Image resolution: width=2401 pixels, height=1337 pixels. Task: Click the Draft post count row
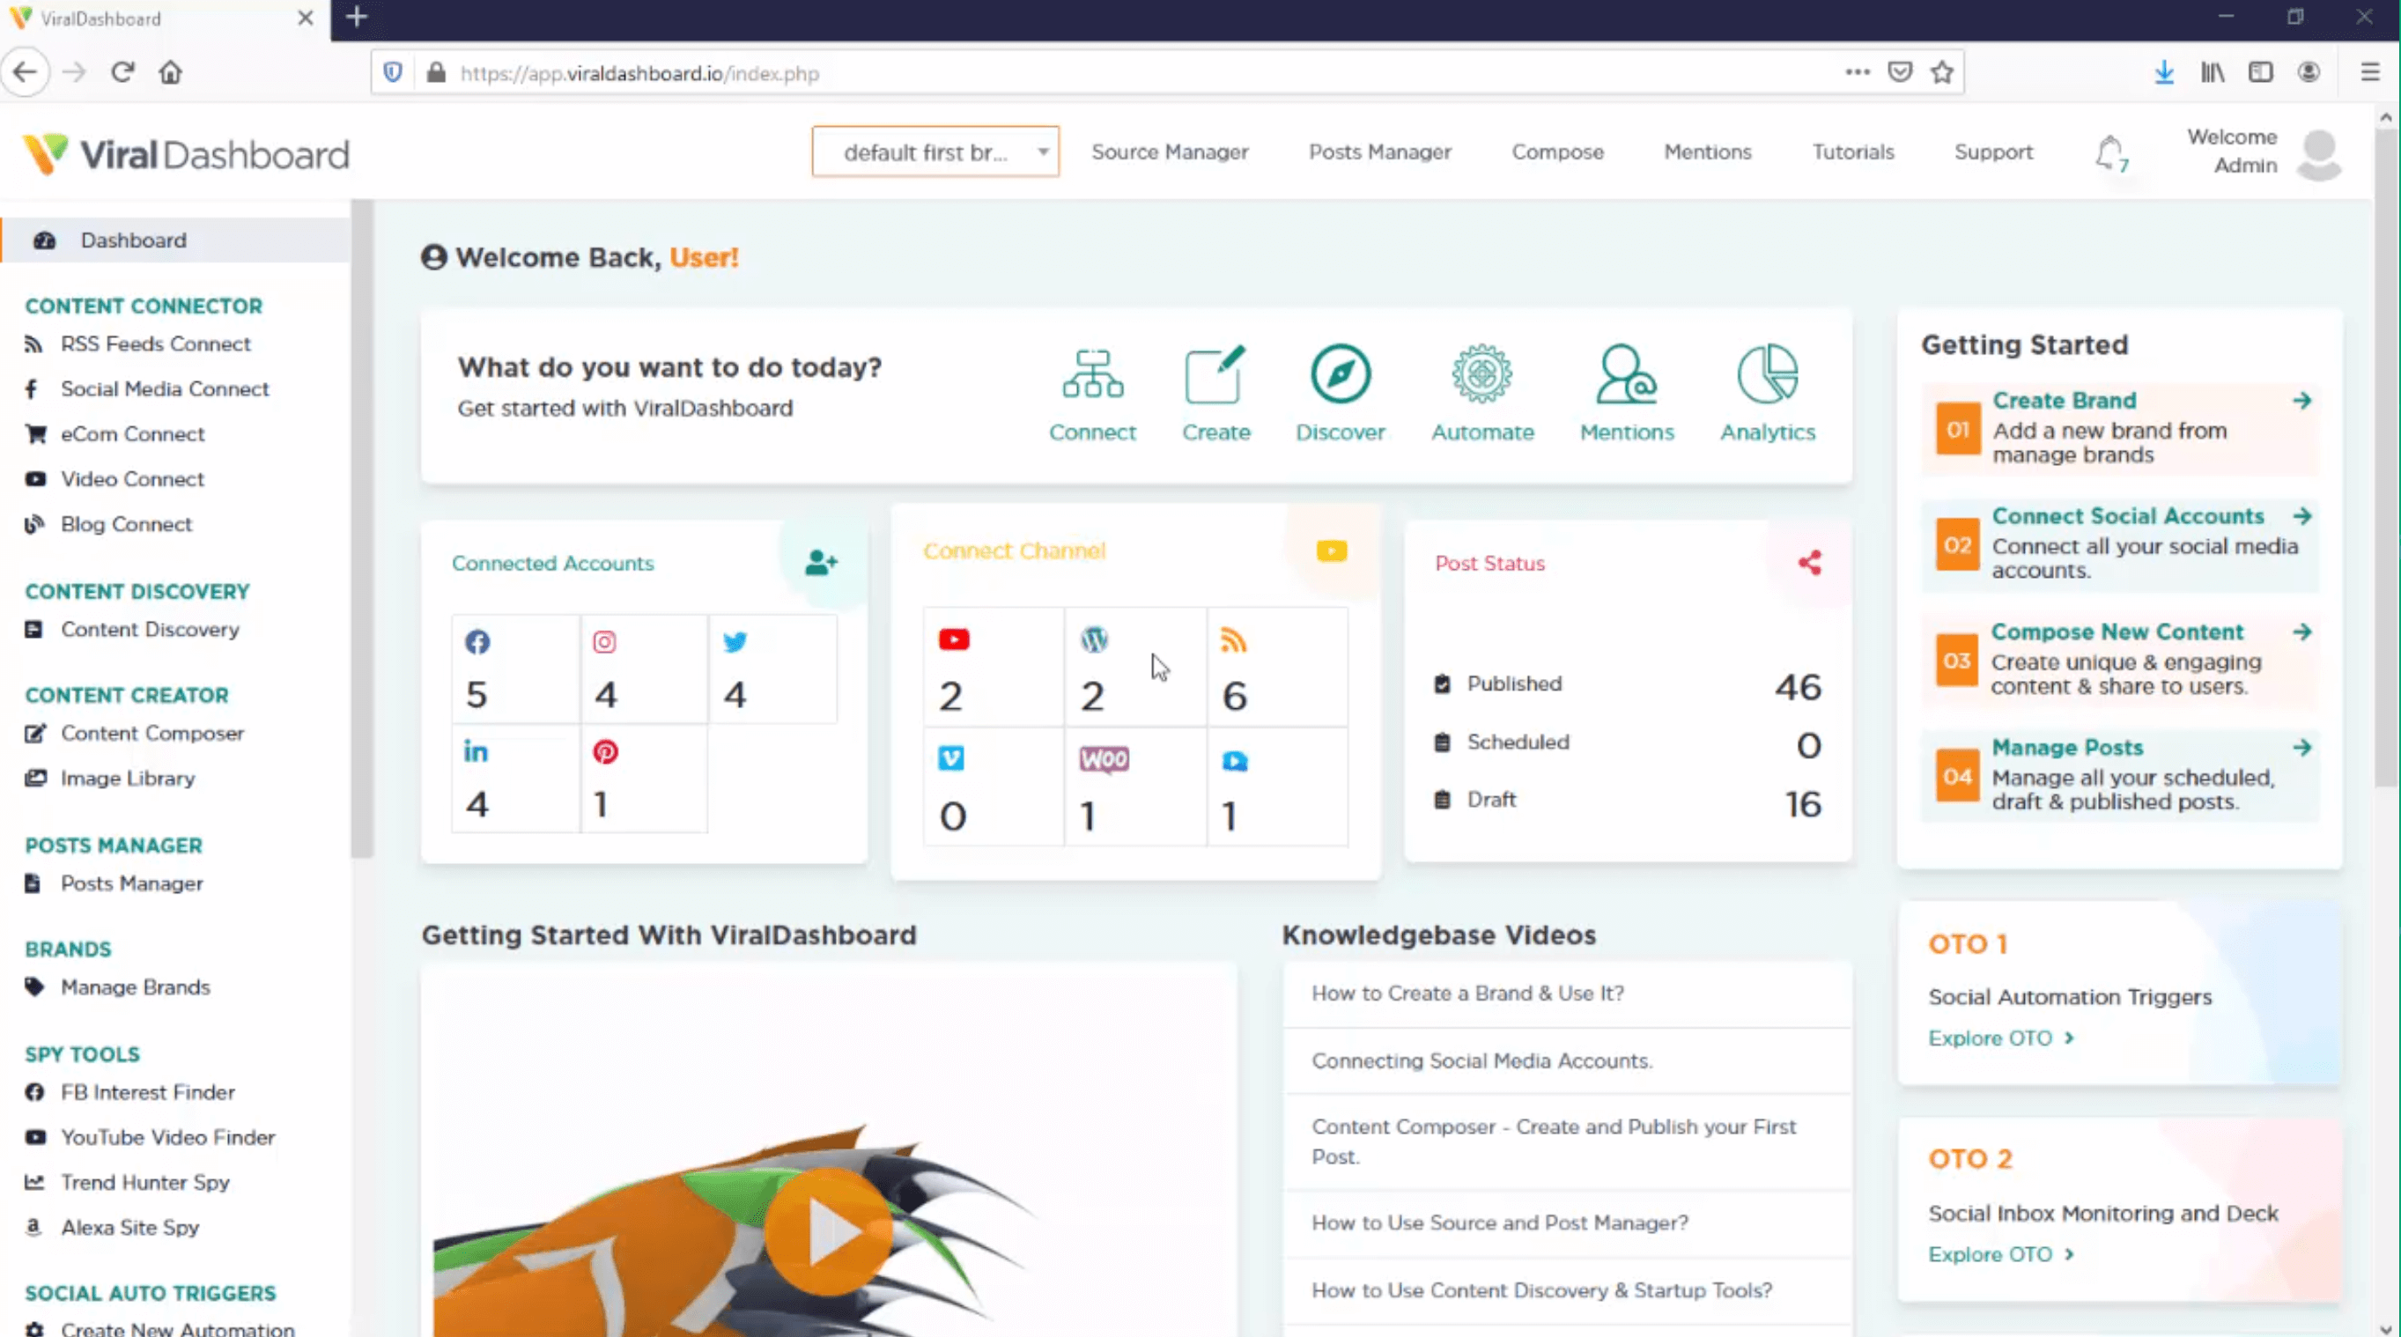coord(1627,801)
